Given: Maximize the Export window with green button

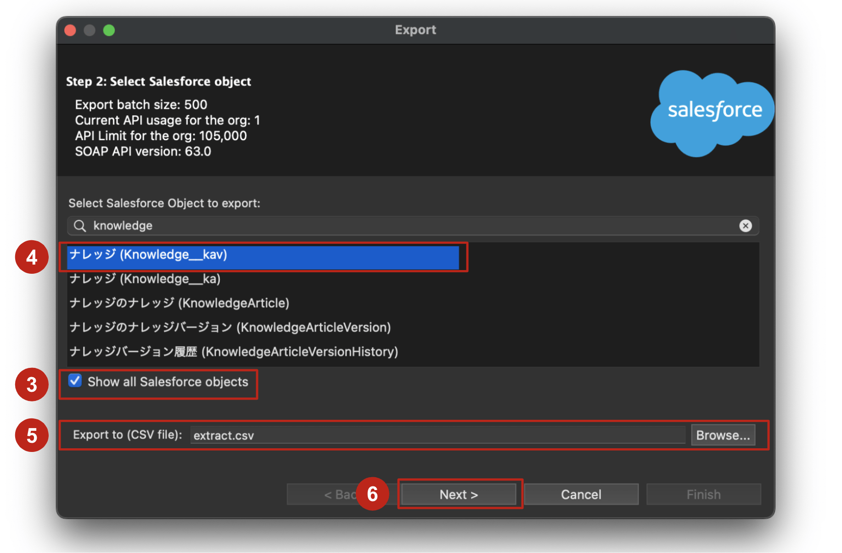Looking at the screenshot, I should tap(109, 30).
